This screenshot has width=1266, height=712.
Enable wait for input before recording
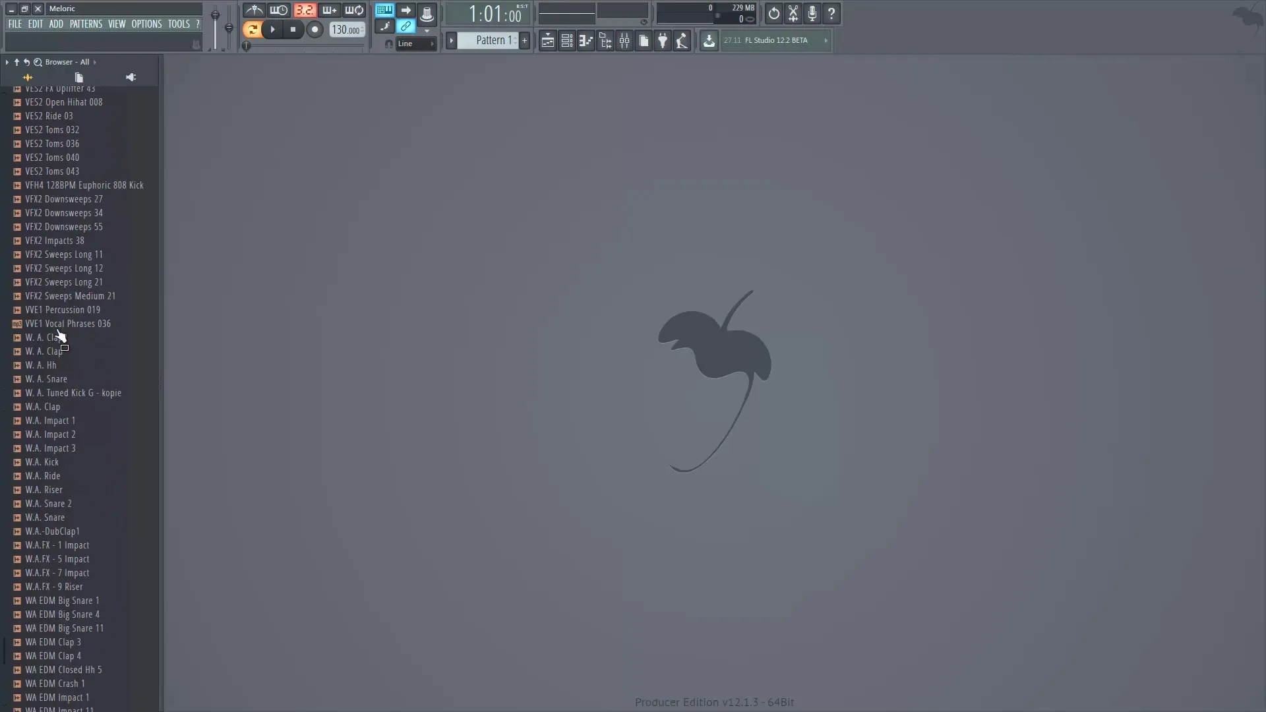tap(279, 11)
